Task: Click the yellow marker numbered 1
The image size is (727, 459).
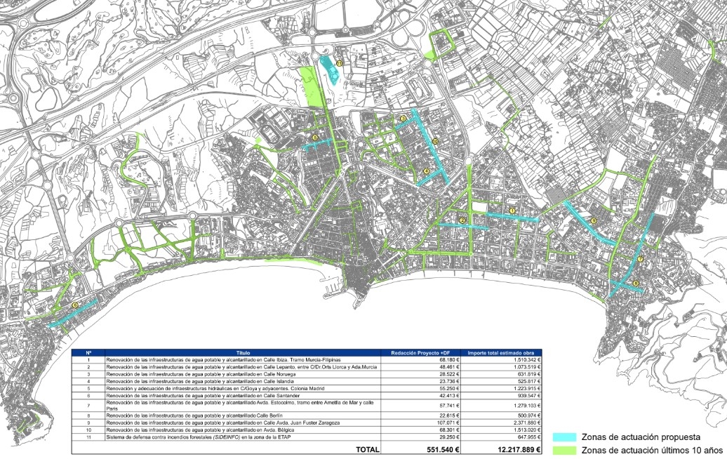Action: pos(512,210)
